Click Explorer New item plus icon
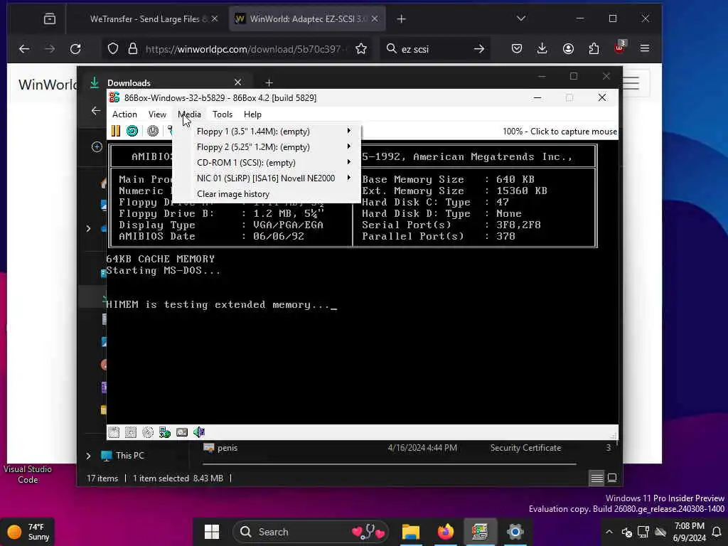Image resolution: width=728 pixels, height=546 pixels. [97, 146]
